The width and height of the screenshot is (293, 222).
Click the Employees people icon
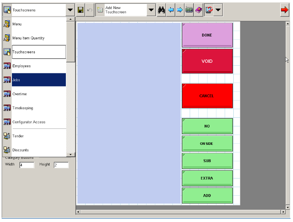[x=7, y=66]
